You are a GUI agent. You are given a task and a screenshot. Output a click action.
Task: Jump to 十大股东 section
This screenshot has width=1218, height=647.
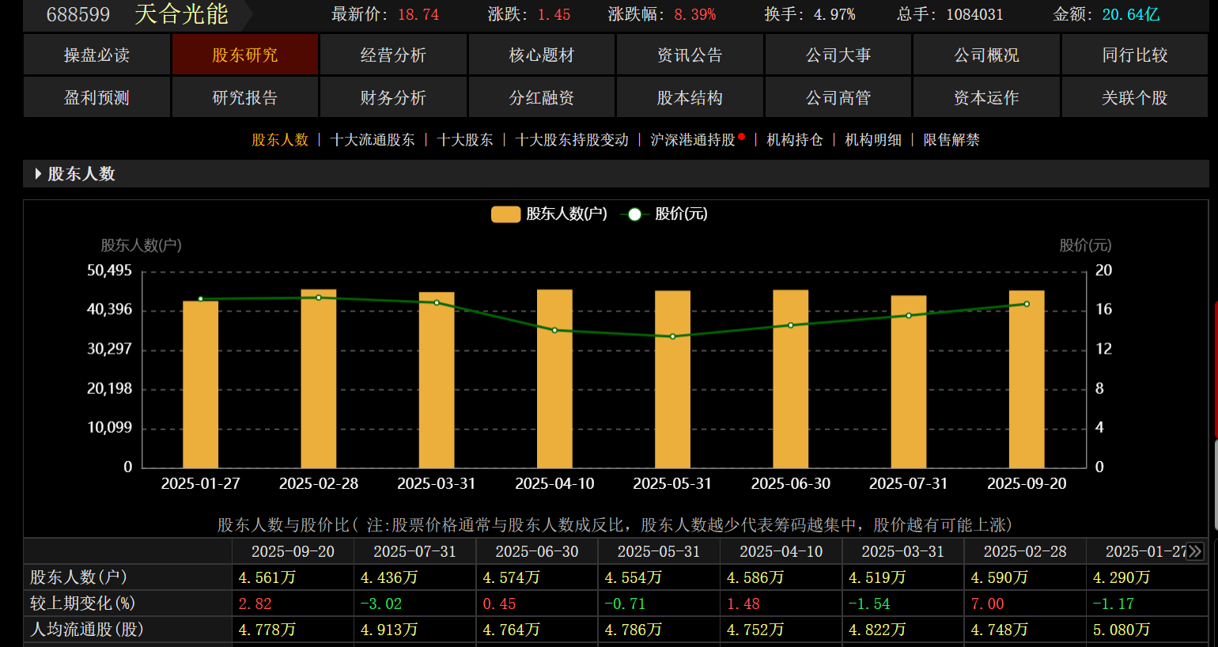coord(465,140)
